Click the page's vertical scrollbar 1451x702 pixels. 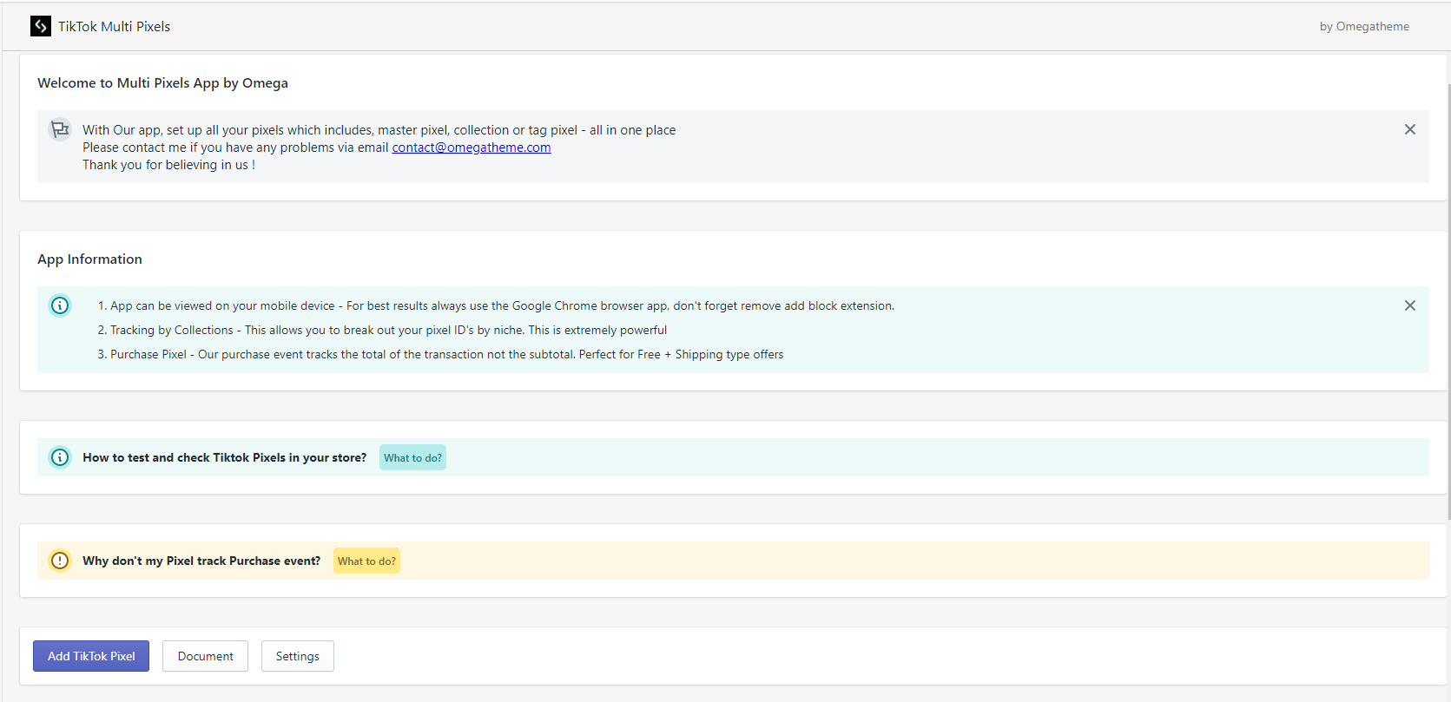[x=1448, y=304]
